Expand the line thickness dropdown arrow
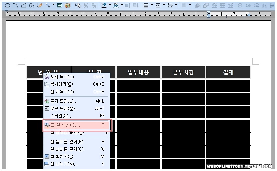The height and width of the screenshot is (171, 277). 152,5
